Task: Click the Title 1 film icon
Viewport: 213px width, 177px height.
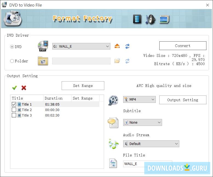Action: [x=19, y=105]
